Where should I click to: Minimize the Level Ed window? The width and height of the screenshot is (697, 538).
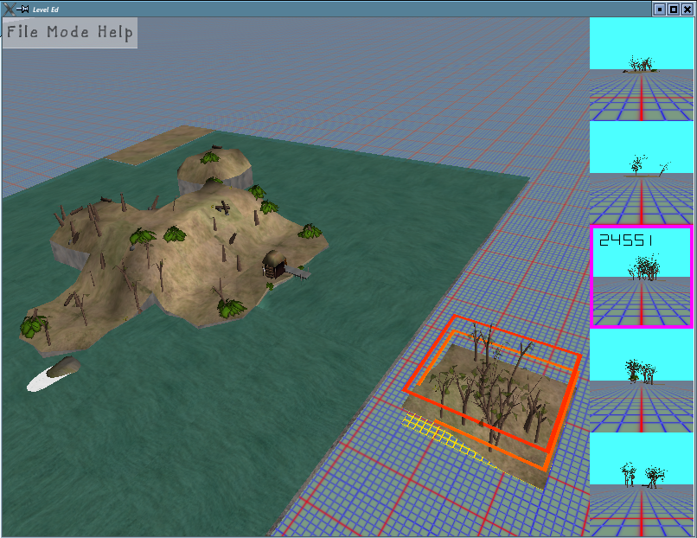pos(659,9)
